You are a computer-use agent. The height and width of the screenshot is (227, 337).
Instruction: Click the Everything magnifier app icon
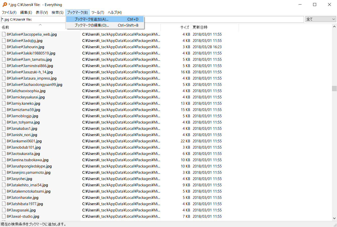pos(5,5)
